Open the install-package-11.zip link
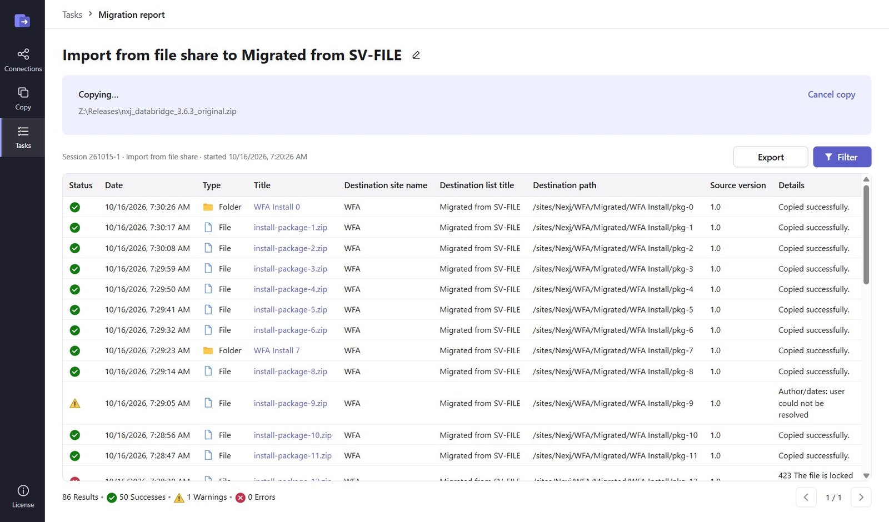 click(293, 456)
